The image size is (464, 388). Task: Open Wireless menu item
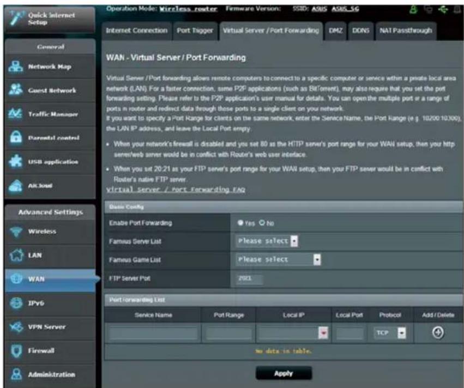pyautogui.click(x=50, y=232)
